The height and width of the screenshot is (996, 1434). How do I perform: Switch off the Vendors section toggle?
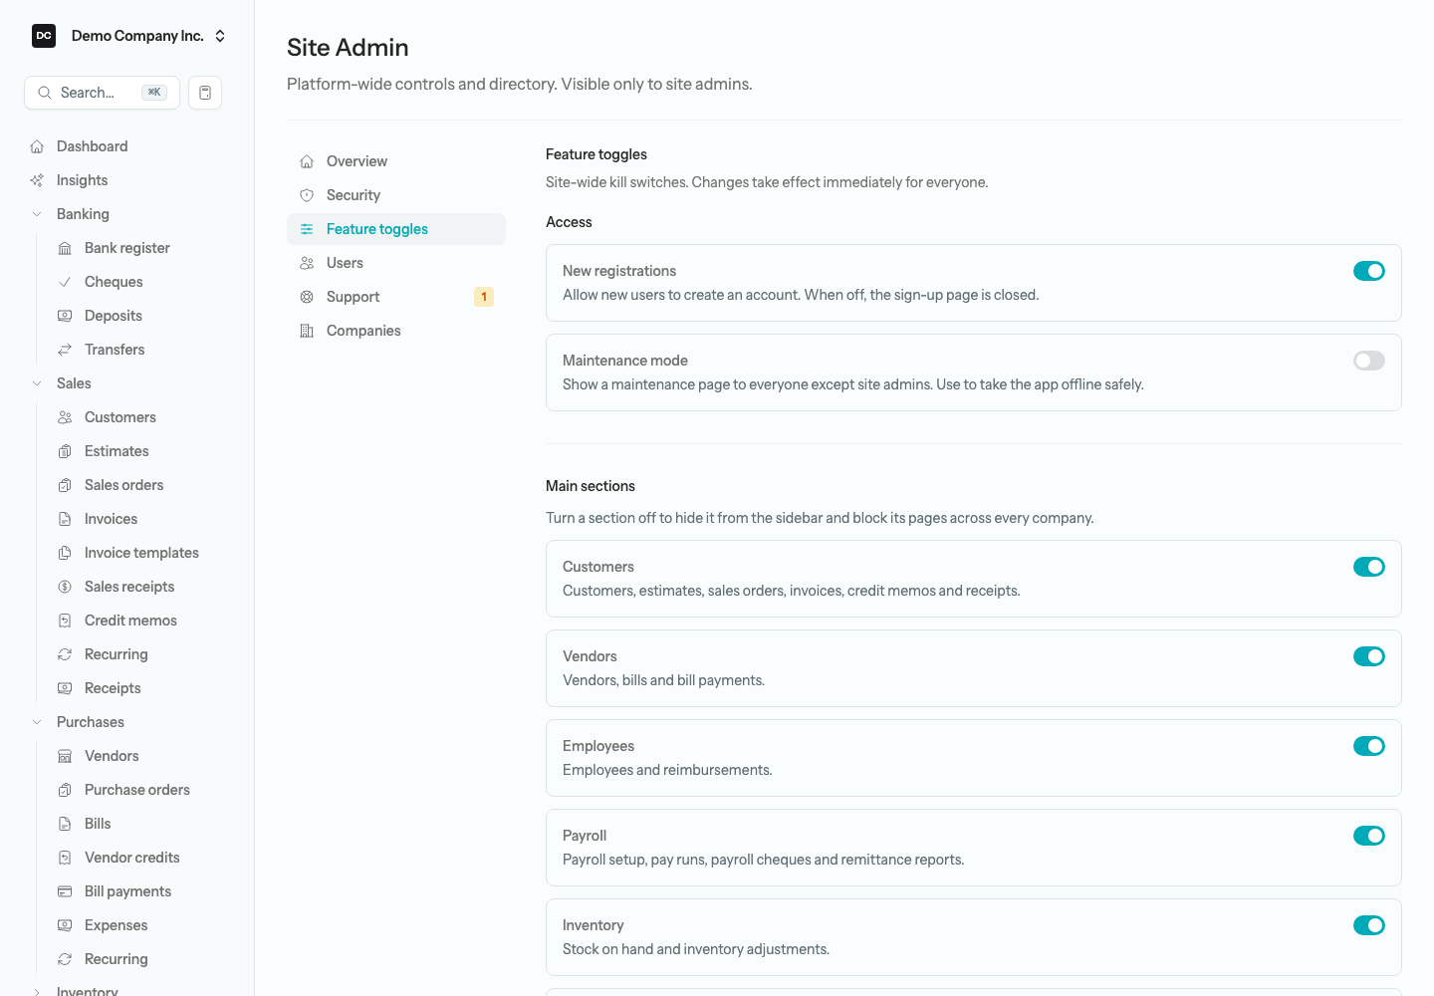click(1369, 656)
